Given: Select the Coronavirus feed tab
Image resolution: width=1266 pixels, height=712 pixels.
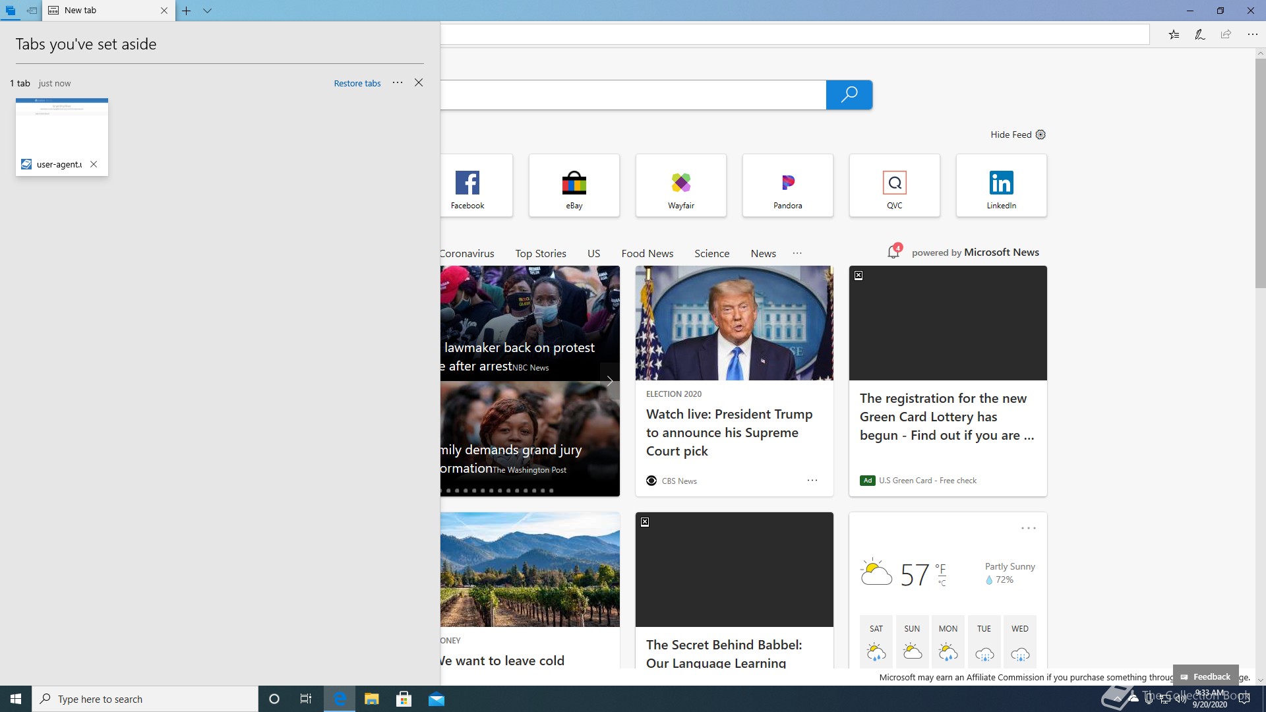Looking at the screenshot, I should [467, 253].
